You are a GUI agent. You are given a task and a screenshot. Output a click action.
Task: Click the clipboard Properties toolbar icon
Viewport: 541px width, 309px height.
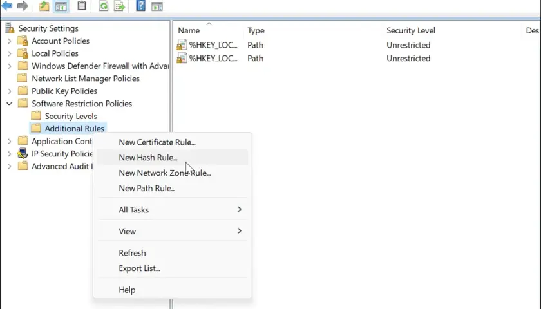point(82,6)
